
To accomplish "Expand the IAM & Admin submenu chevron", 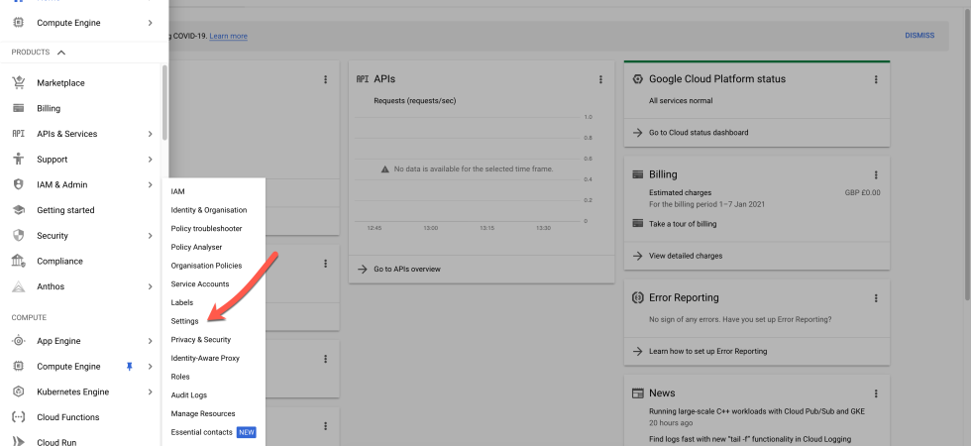I will coord(150,184).
